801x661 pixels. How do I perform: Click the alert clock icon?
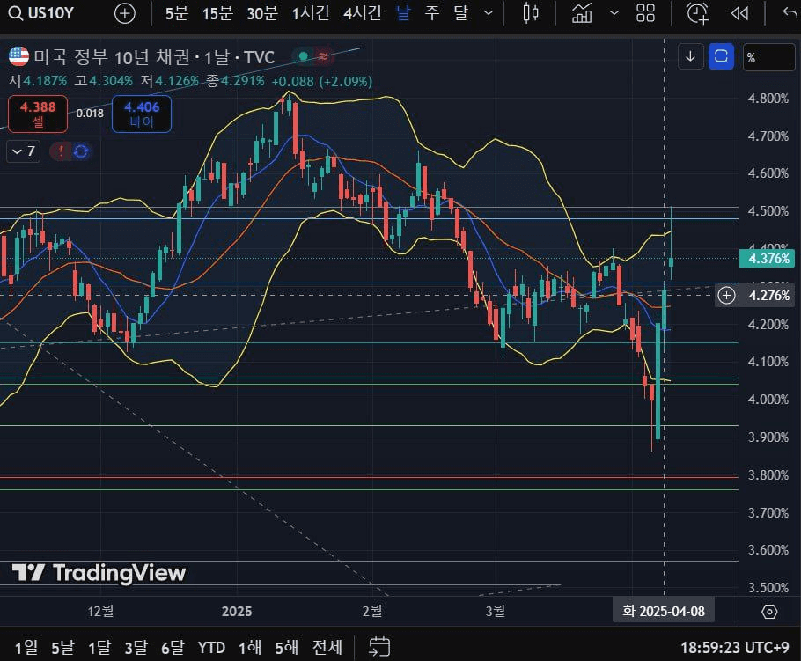(x=697, y=13)
